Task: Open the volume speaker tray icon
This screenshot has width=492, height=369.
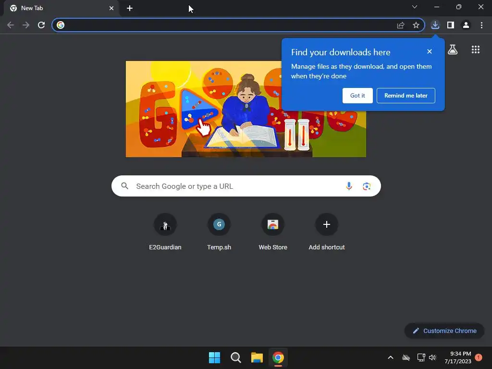Action: point(433,357)
